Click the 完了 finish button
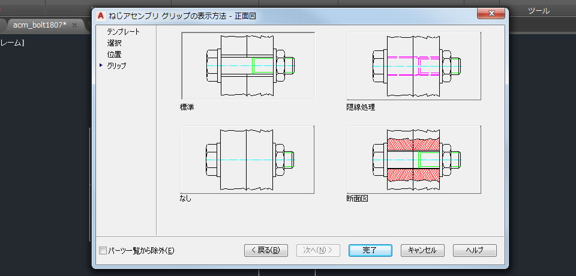 tap(370, 250)
